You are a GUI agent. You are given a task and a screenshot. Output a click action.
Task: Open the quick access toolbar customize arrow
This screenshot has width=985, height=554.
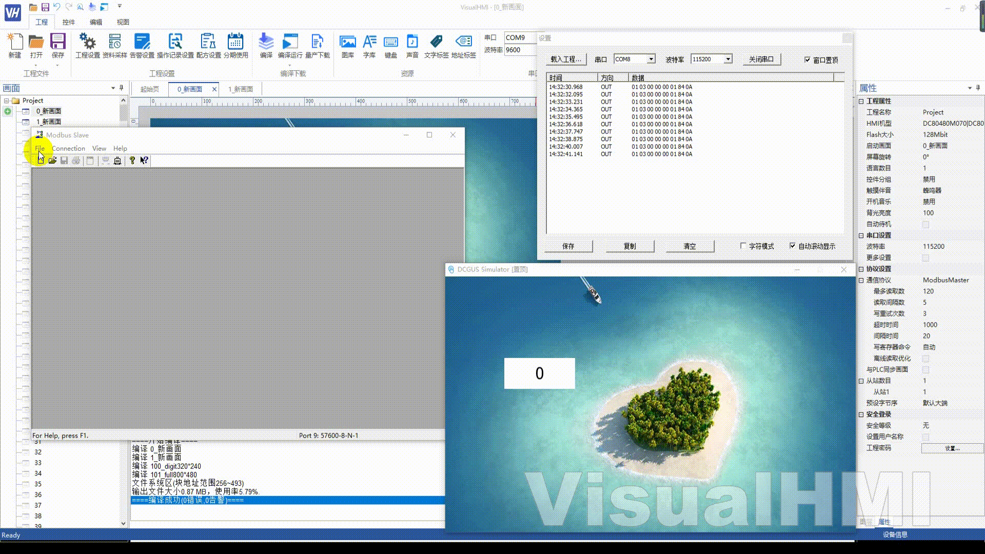tap(120, 7)
